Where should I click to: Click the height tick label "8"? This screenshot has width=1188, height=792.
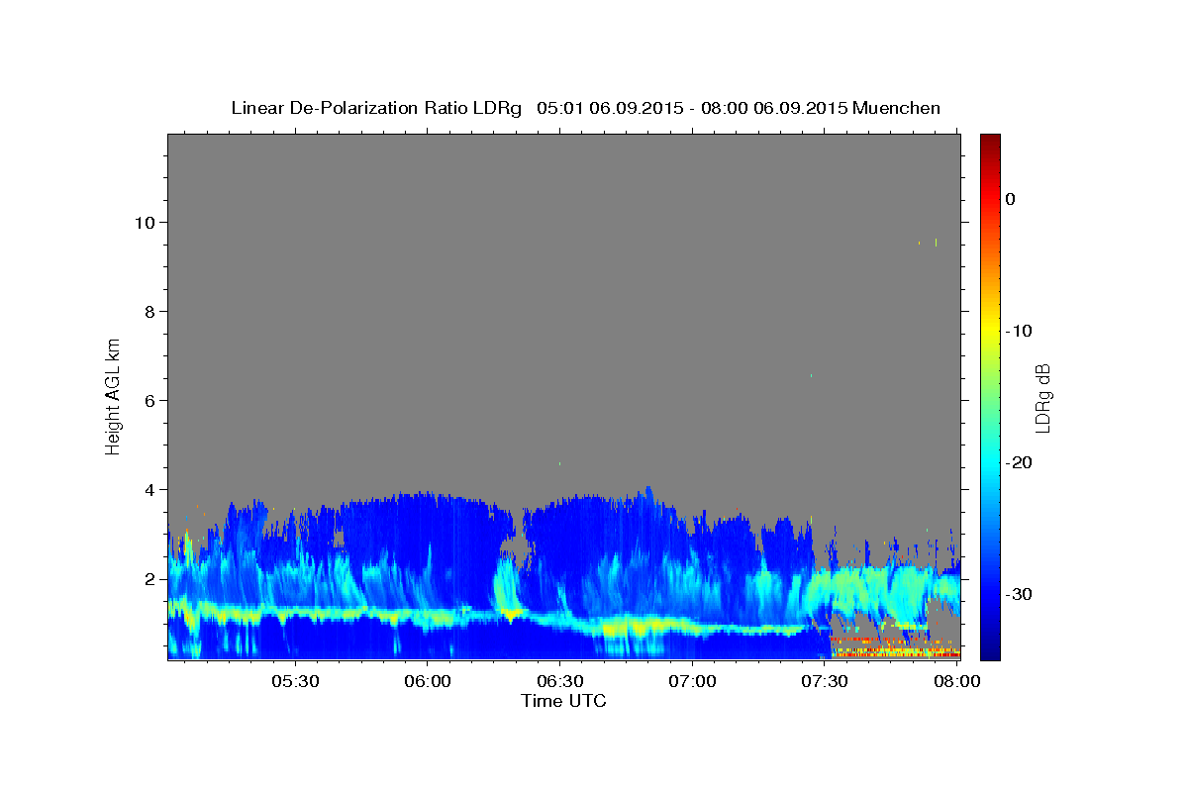pyautogui.click(x=151, y=311)
